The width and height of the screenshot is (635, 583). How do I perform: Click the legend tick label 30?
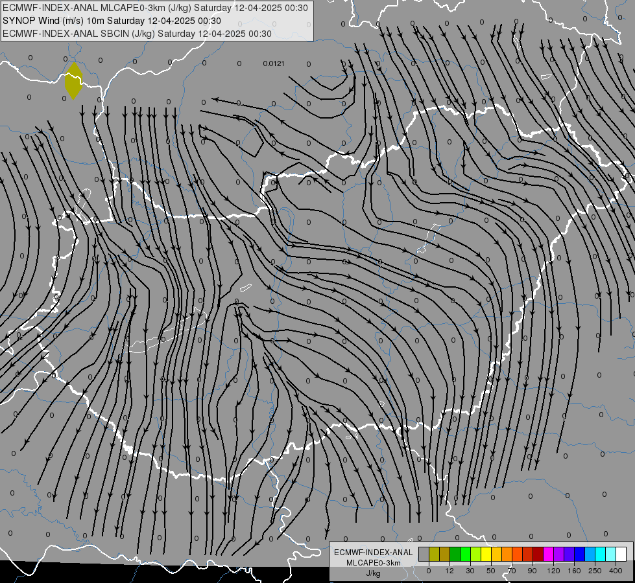pyautogui.click(x=470, y=571)
